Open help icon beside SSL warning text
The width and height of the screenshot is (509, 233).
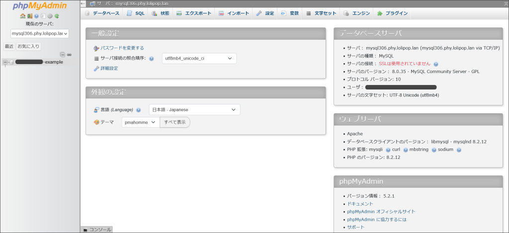(x=435, y=64)
